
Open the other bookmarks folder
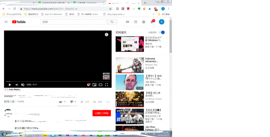(164, 14)
